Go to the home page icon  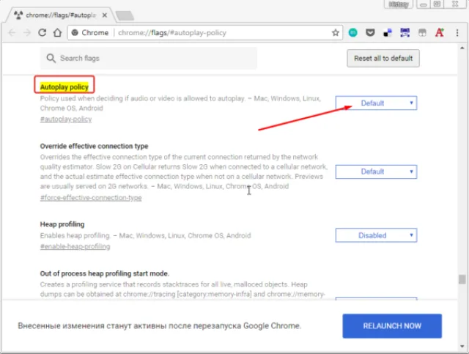click(57, 33)
